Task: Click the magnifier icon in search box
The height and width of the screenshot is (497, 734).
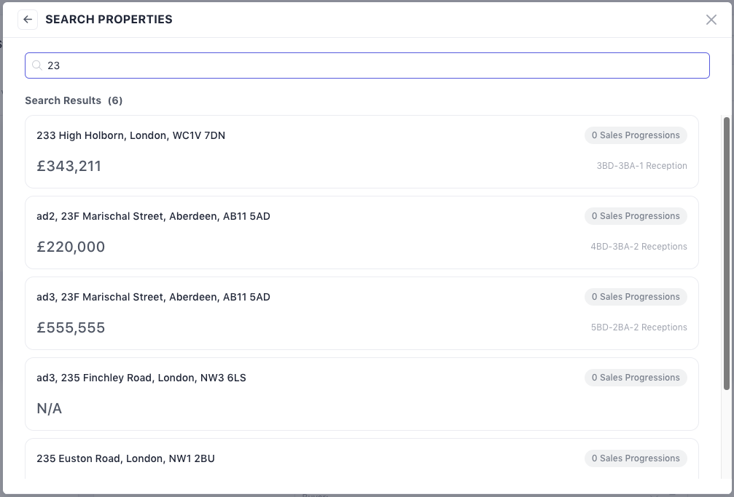Action: pyautogui.click(x=37, y=65)
